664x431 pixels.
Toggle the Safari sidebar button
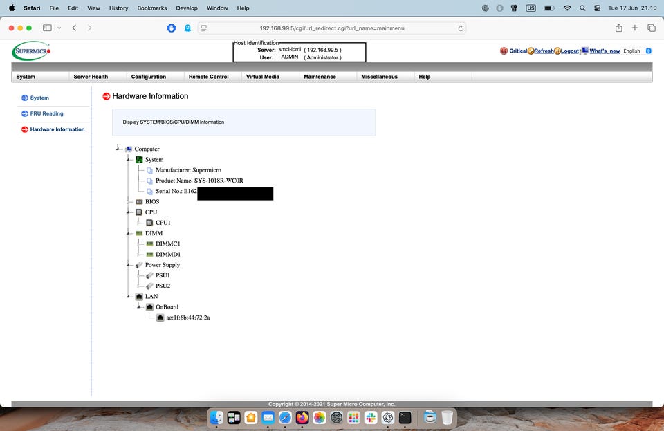[x=48, y=28]
